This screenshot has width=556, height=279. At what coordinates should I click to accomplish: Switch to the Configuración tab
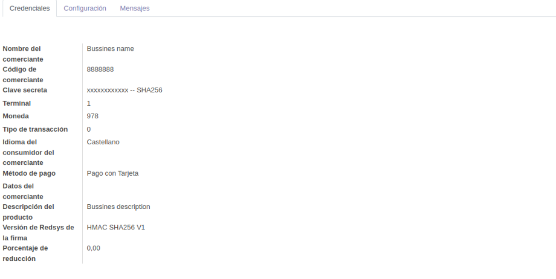point(85,8)
